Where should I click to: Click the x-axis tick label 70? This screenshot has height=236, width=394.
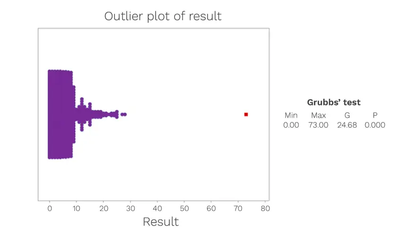[238, 208]
